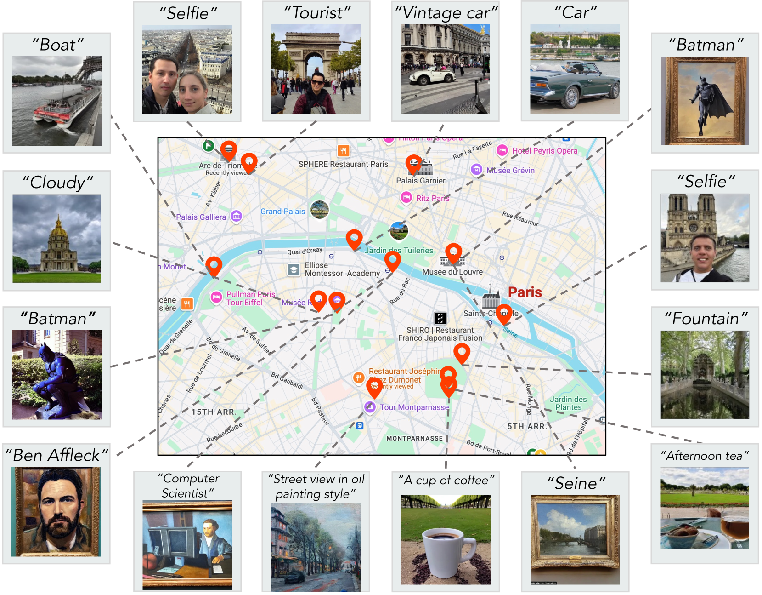762x595 pixels.
Task: Open the blue Batman statue photo
Action: tap(56, 375)
